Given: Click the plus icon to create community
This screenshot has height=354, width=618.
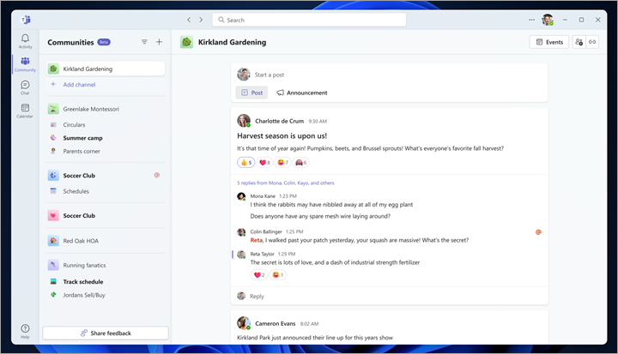Looking at the screenshot, I should (159, 42).
